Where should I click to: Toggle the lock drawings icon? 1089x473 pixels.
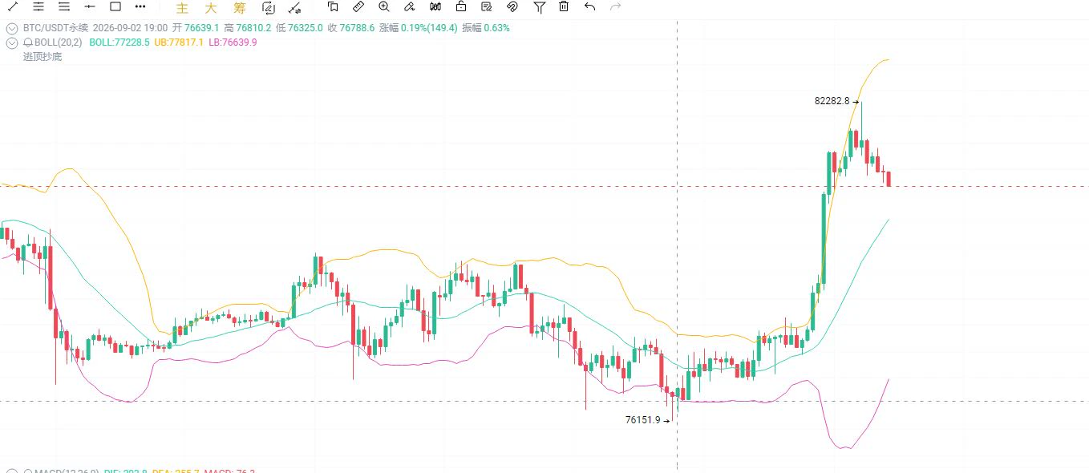(x=461, y=6)
